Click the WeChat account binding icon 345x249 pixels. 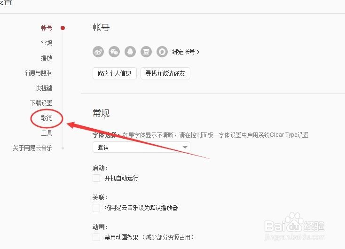click(x=114, y=52)
